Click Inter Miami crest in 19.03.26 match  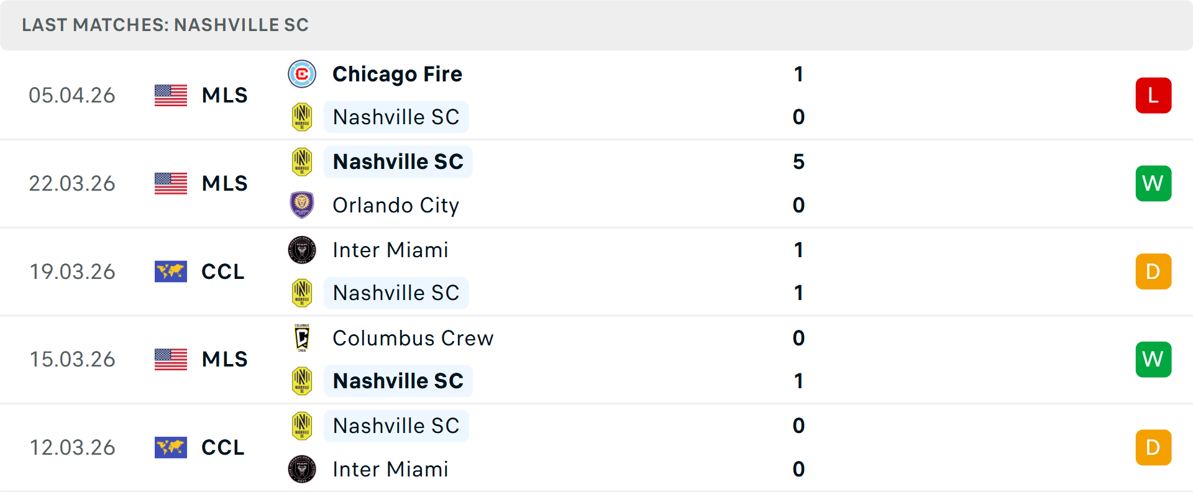(x=302, y=250)
